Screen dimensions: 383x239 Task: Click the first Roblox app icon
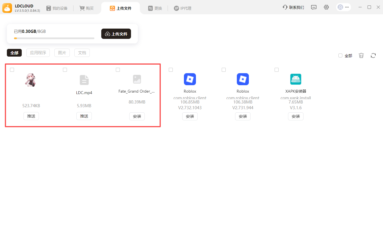(190, 79)
